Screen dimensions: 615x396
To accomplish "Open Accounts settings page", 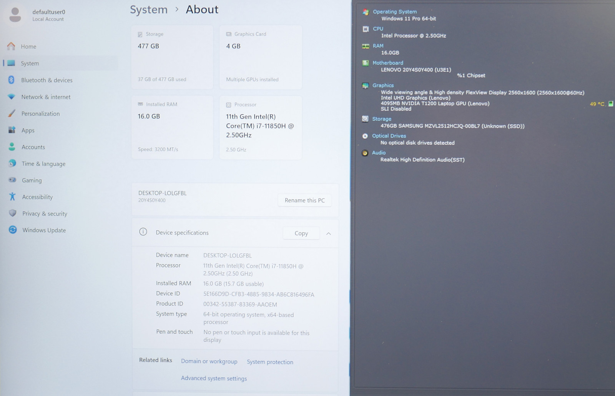I will point(33,147).
